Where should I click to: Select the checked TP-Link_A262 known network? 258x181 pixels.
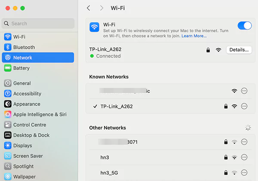click(x=170, y=106)
